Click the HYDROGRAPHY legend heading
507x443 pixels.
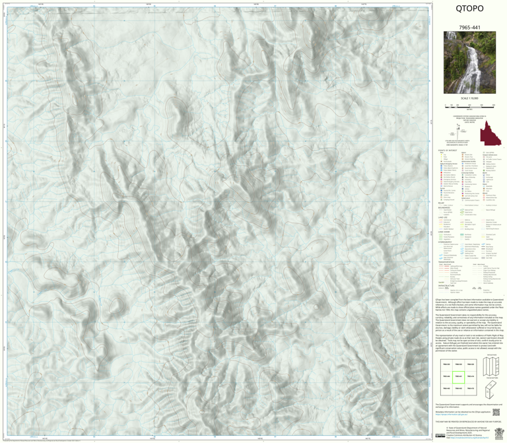coord(445,242)
